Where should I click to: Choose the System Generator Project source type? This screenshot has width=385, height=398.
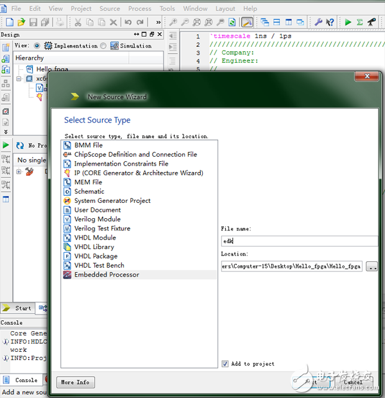point(112,201)
